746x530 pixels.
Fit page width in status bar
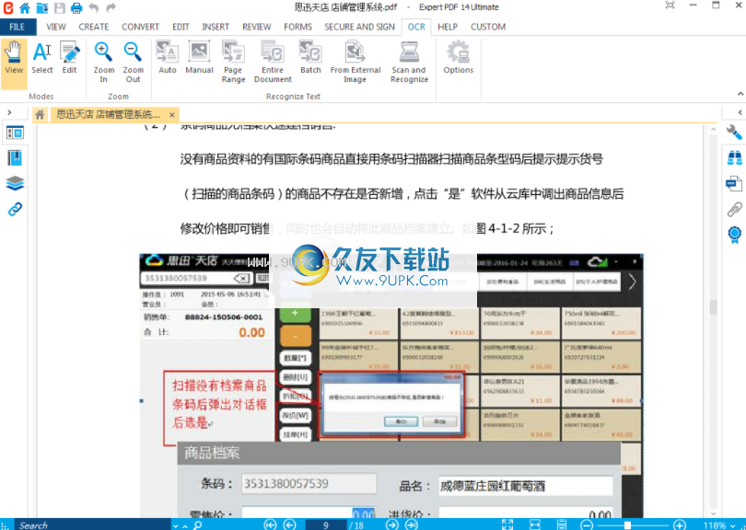[x=535, y=524]
